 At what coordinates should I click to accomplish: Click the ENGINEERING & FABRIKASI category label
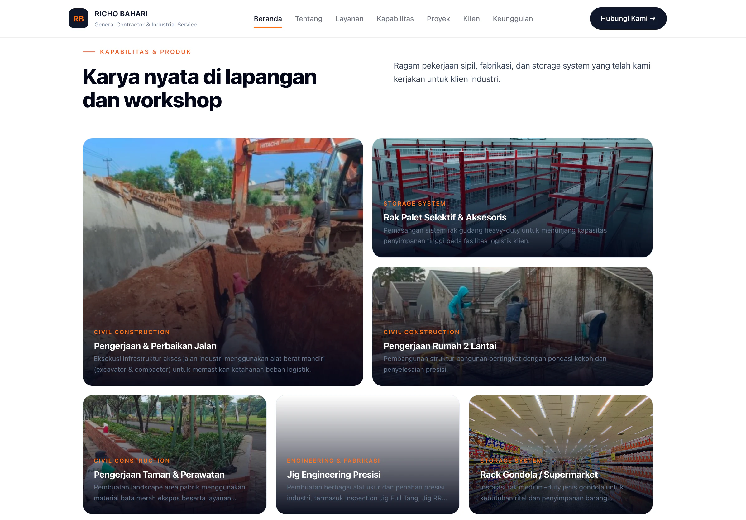pyautogui.click(x=333, y=461)
